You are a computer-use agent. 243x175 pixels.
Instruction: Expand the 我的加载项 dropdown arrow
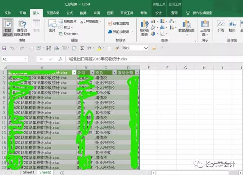click(x=133, y=32)
